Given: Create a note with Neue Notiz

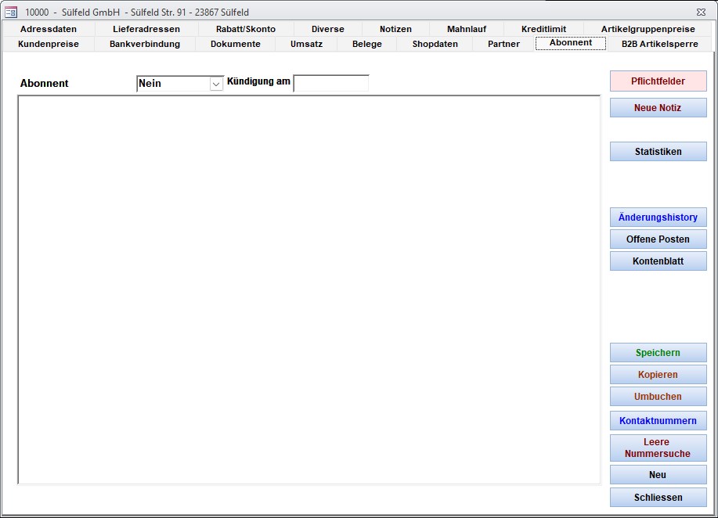Looking at the screenshot, I should (658, 108).
